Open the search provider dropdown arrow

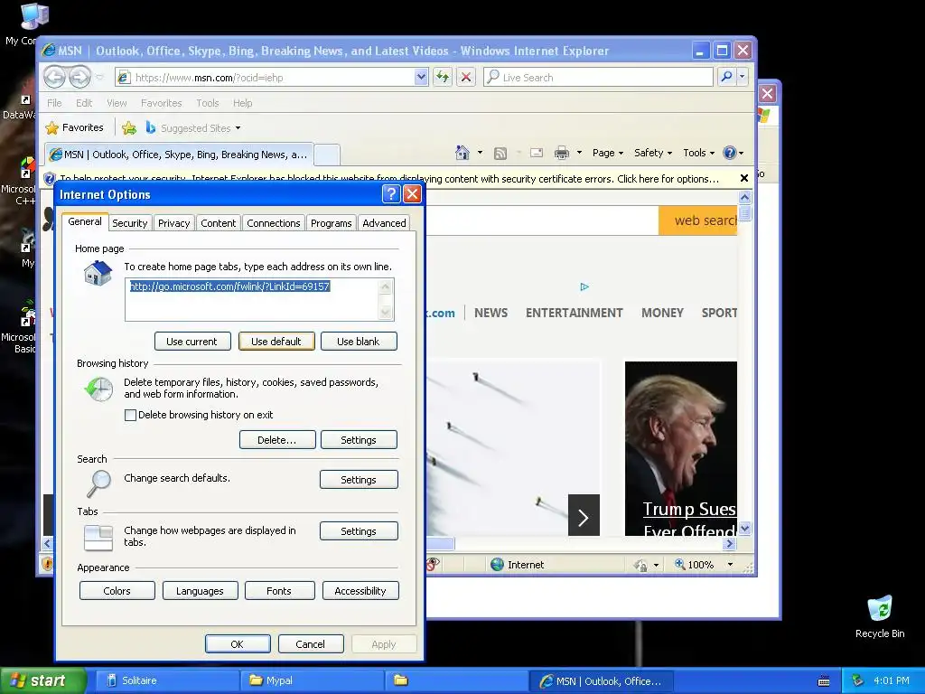click(x=743, y=77)
